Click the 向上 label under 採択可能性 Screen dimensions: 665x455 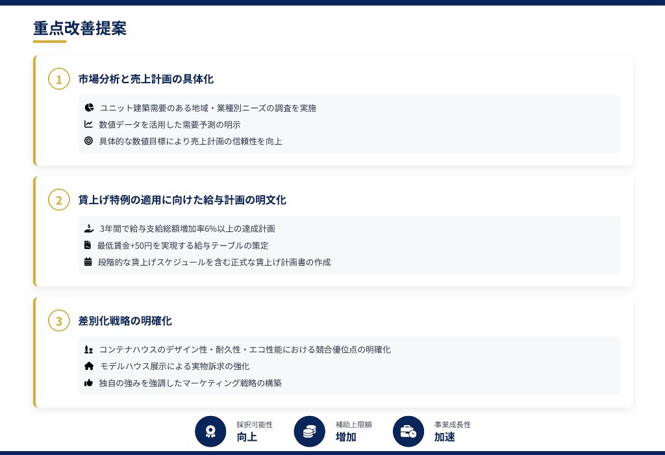[247, 437]
